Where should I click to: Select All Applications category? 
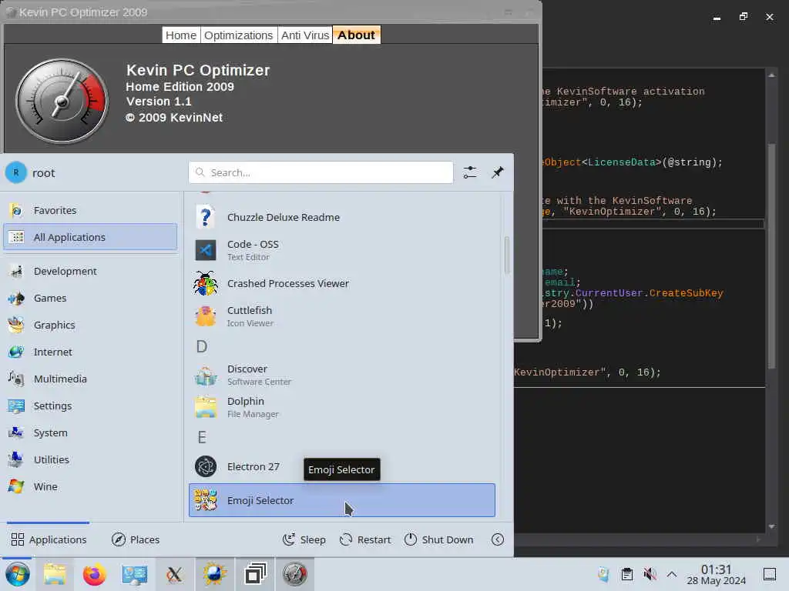click(91, 237)
